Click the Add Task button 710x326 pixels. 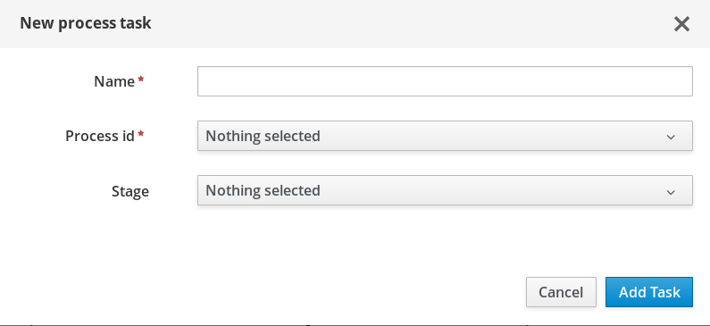pos(649,292)
